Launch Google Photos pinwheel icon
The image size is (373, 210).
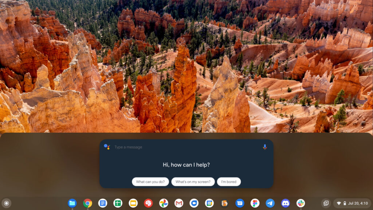(164, 203)
